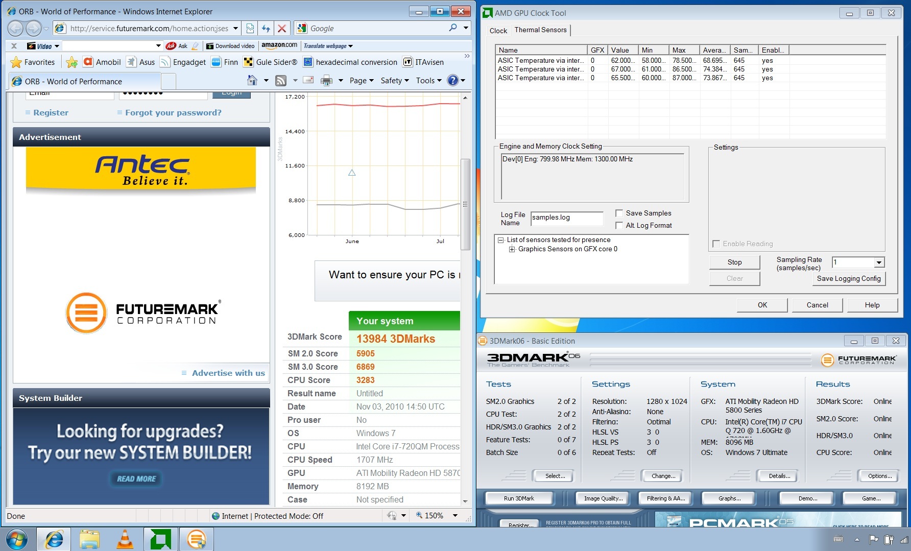Viewport: 911px width, 551px height.
Task: Click the READ MORE System Builder button
Action: [136, 479]
